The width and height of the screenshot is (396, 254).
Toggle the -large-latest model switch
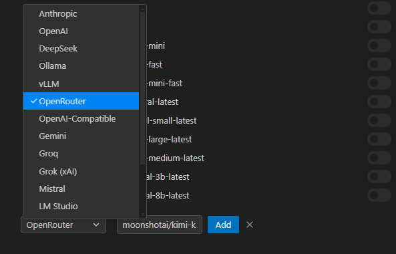379,139
